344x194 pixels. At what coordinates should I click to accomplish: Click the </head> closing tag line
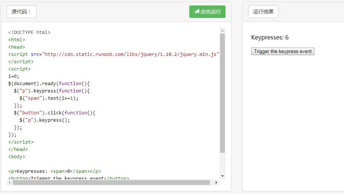point(18,149)
